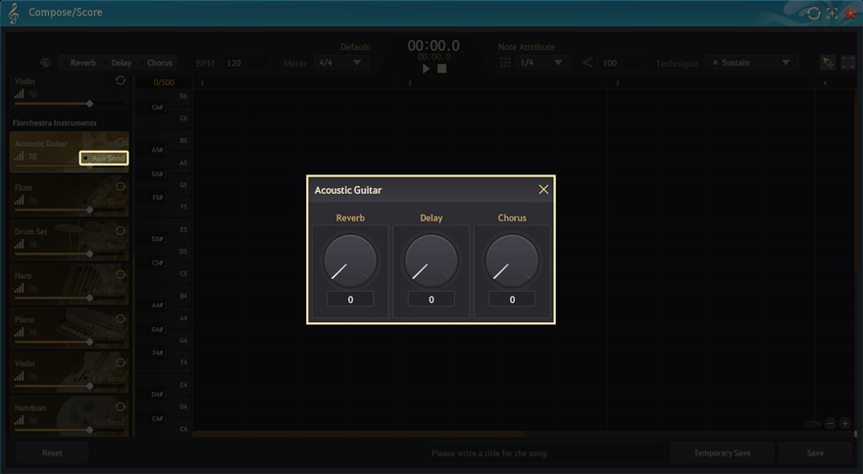Image resolution: width=863 pixels, height=474 pixels.
Task: Click the horizontal scrollbar below the grid
Action: click(x=358, y=433)
